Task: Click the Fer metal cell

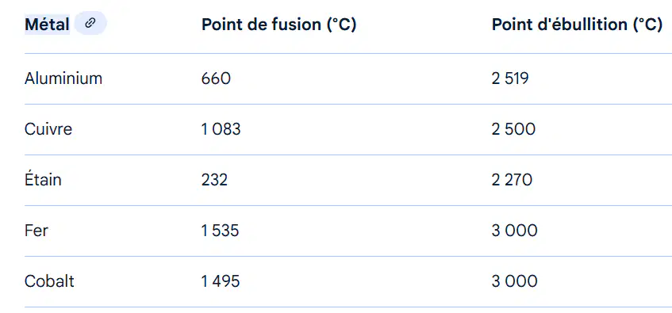Action: pyautogui.click(x=36, y=231)
